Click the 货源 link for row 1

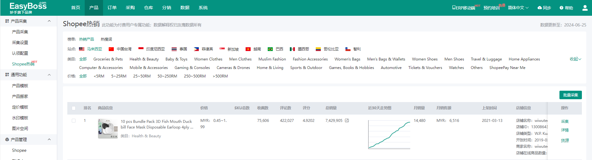(x=565, y=140)
